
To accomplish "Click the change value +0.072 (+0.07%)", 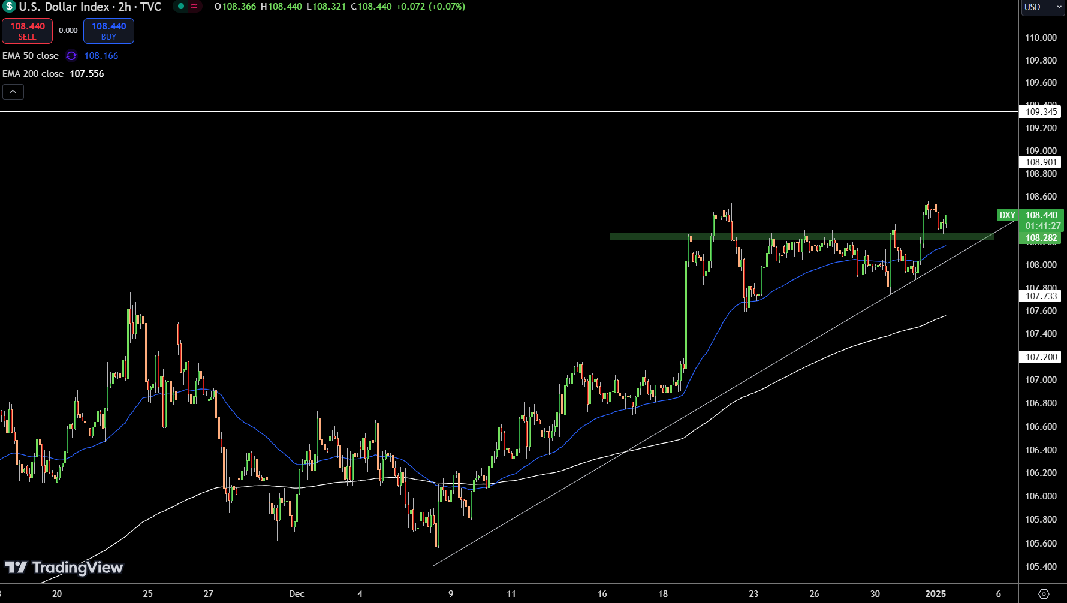I will click(430, 7).
